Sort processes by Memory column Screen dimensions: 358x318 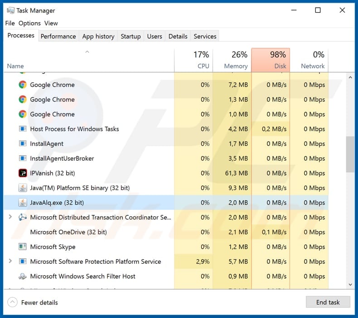pyautogui.click(x=232, y=60)
